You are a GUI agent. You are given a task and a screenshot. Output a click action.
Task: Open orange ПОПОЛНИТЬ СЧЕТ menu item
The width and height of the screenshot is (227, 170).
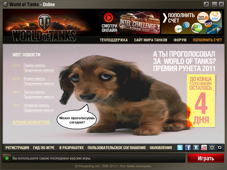click(207, 40)
